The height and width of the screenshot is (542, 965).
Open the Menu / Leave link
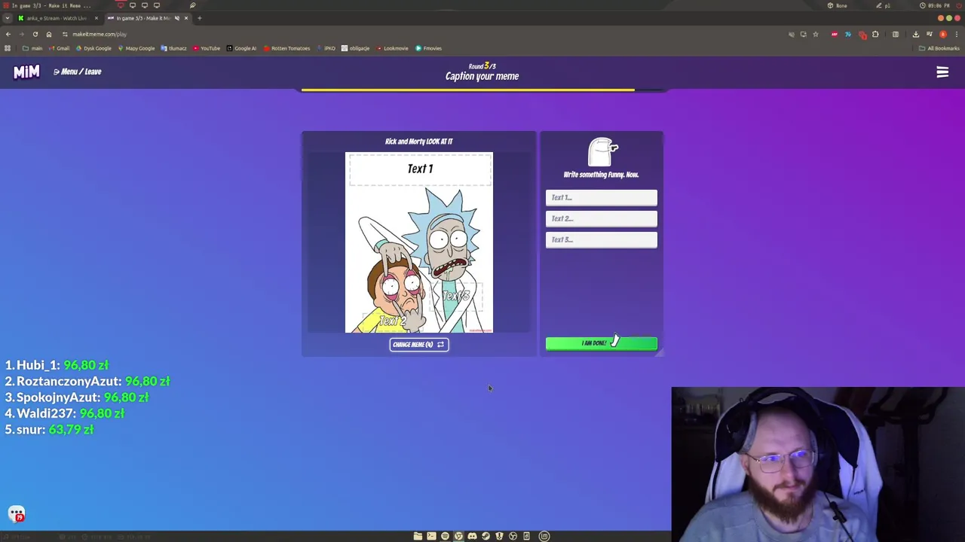(x=78, y=72)
